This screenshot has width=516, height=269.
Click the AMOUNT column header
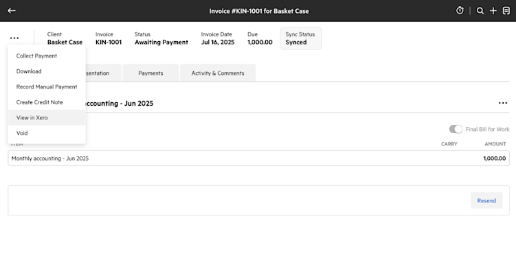(x=495, y=144)
